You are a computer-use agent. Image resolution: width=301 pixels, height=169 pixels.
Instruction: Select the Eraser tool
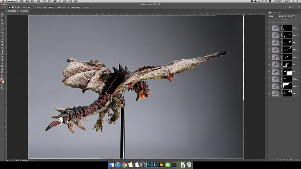[x=3, y=45]
